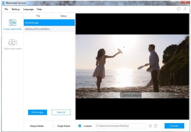The width and height of the screenshot is (191, 132).
Task: Click the feedback speech bubble icon
Action: pos(179,9)
